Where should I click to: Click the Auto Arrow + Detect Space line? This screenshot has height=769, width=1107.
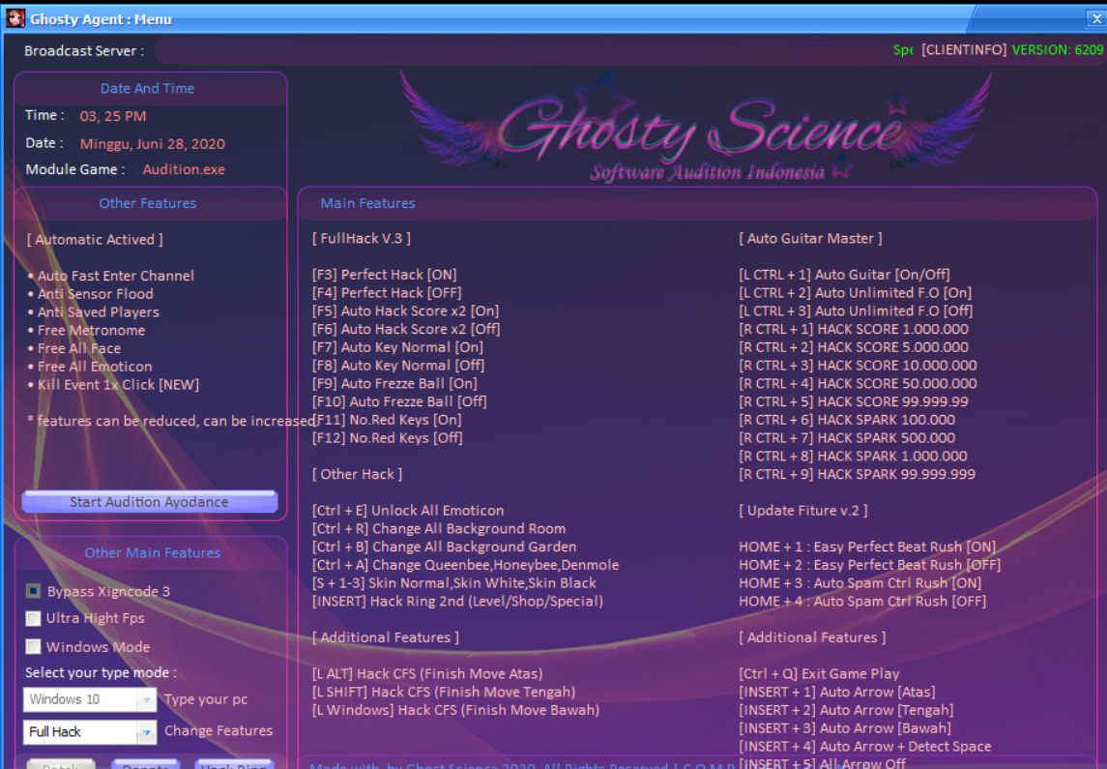[865, 747]
